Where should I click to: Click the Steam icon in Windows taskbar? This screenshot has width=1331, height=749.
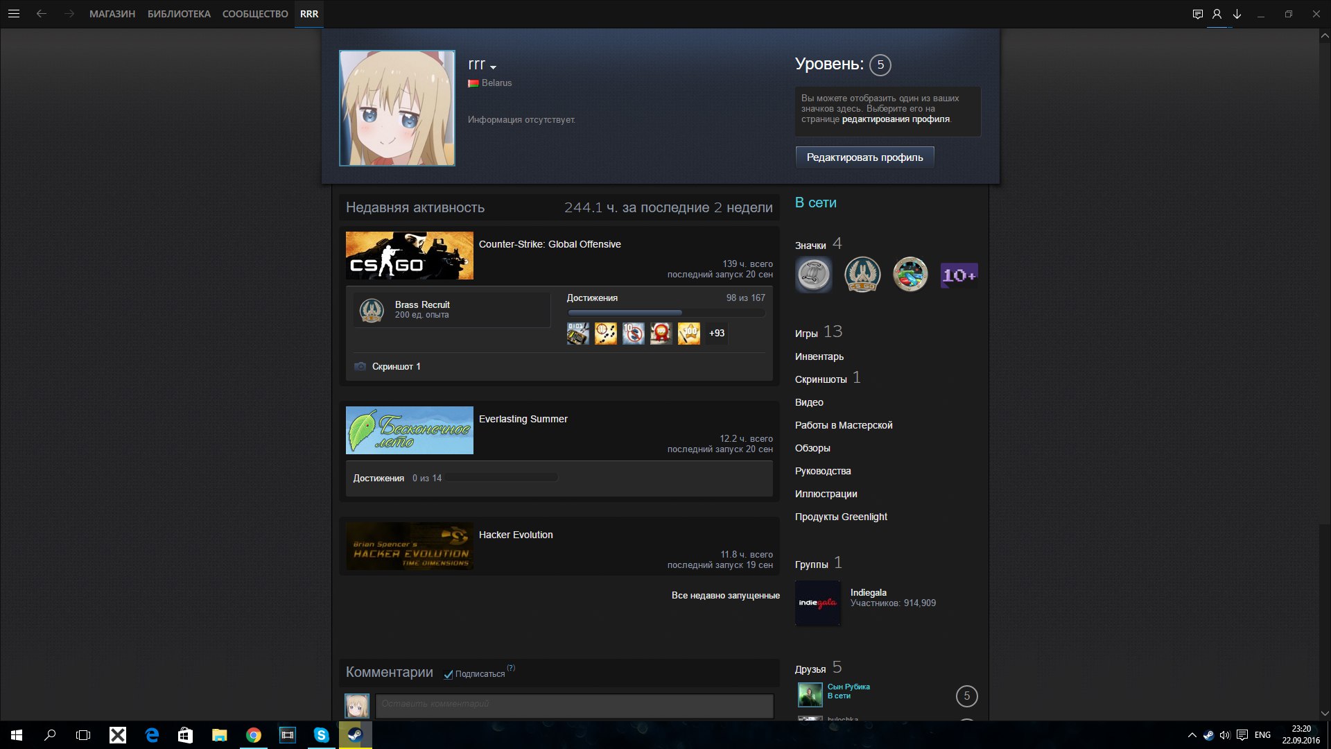pyautogui.click(x=355, y=735)
